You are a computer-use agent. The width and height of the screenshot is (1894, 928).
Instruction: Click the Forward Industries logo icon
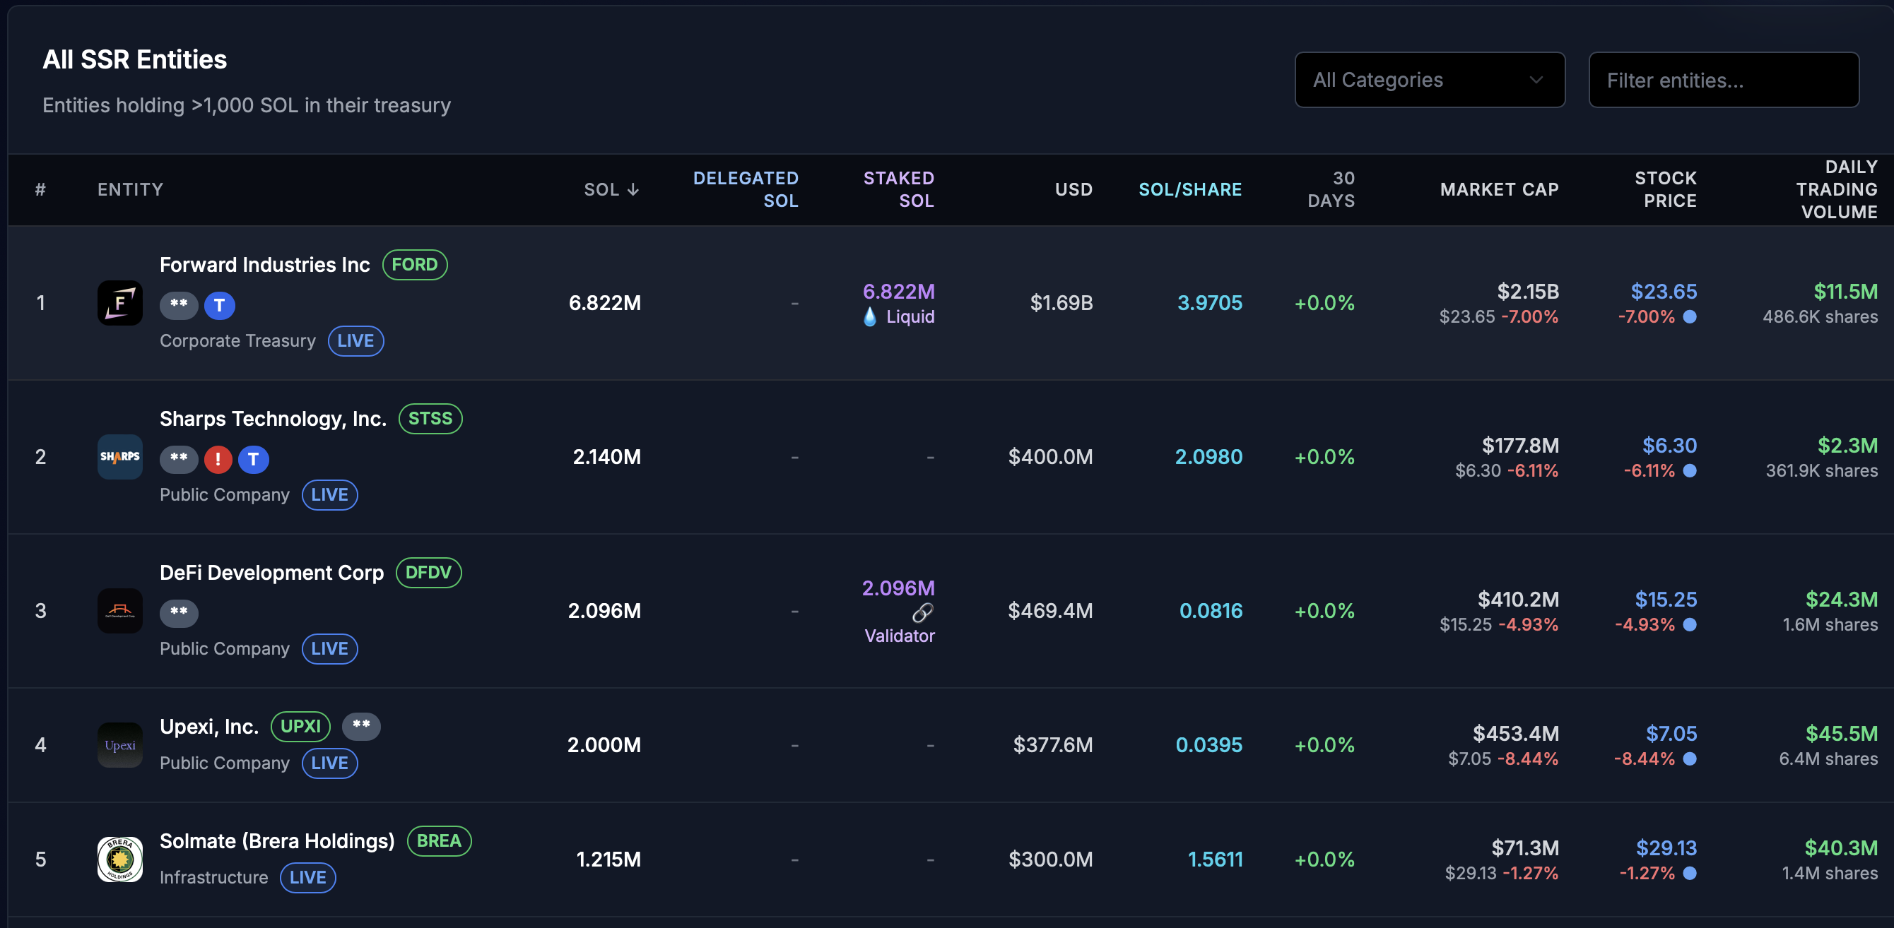[x=120, y=303]
